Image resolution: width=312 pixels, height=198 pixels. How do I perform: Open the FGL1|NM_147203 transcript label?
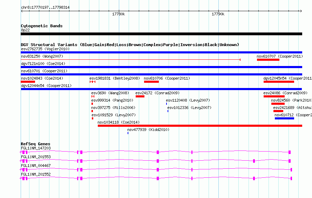click(36, 148)
